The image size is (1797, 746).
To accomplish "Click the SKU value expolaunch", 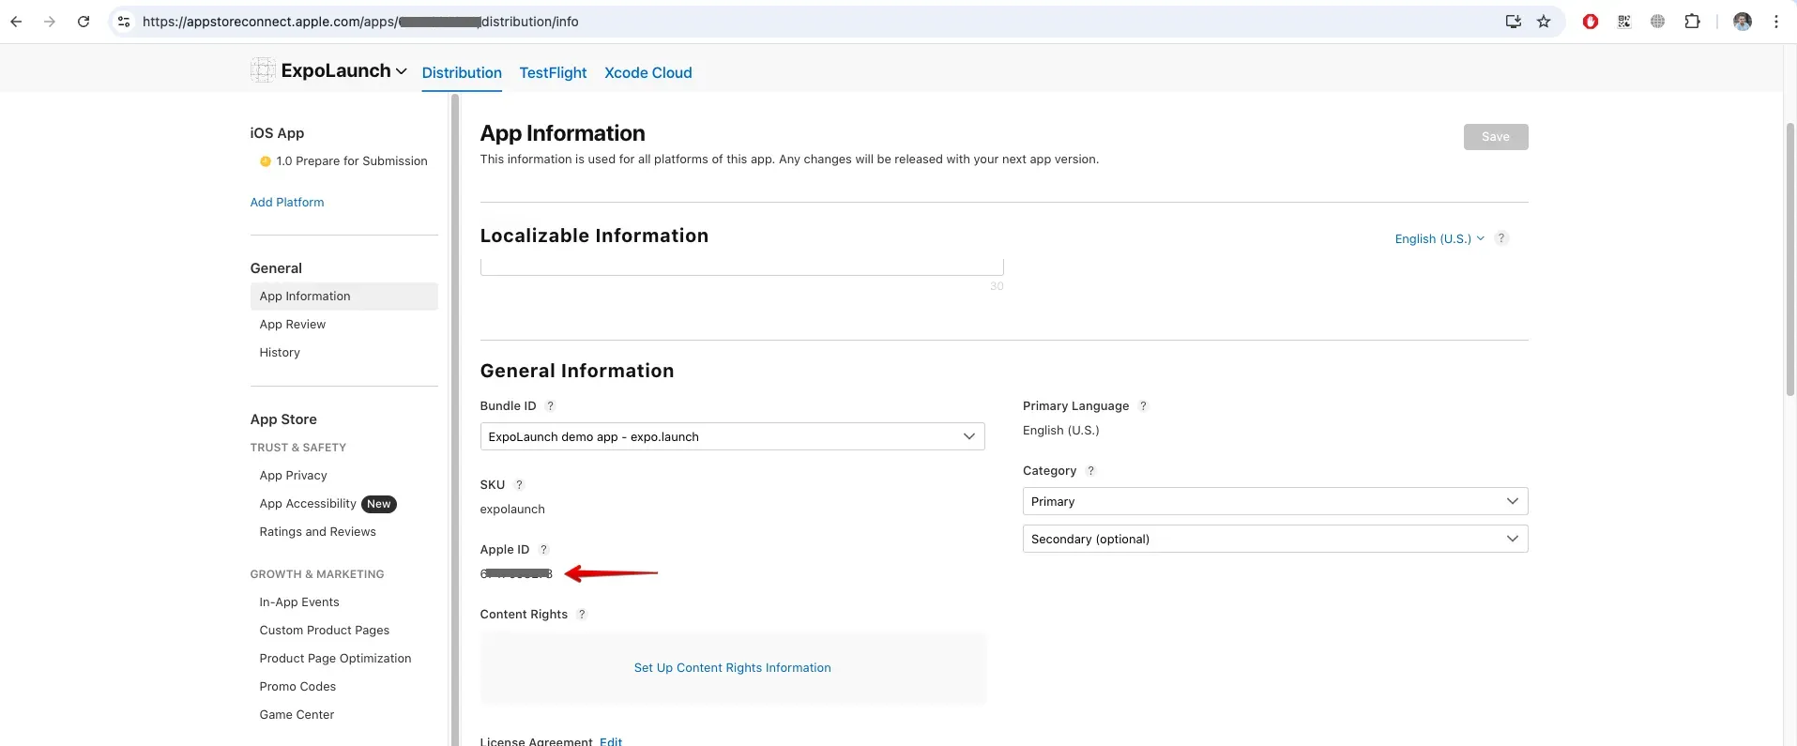I will [512, 510].
